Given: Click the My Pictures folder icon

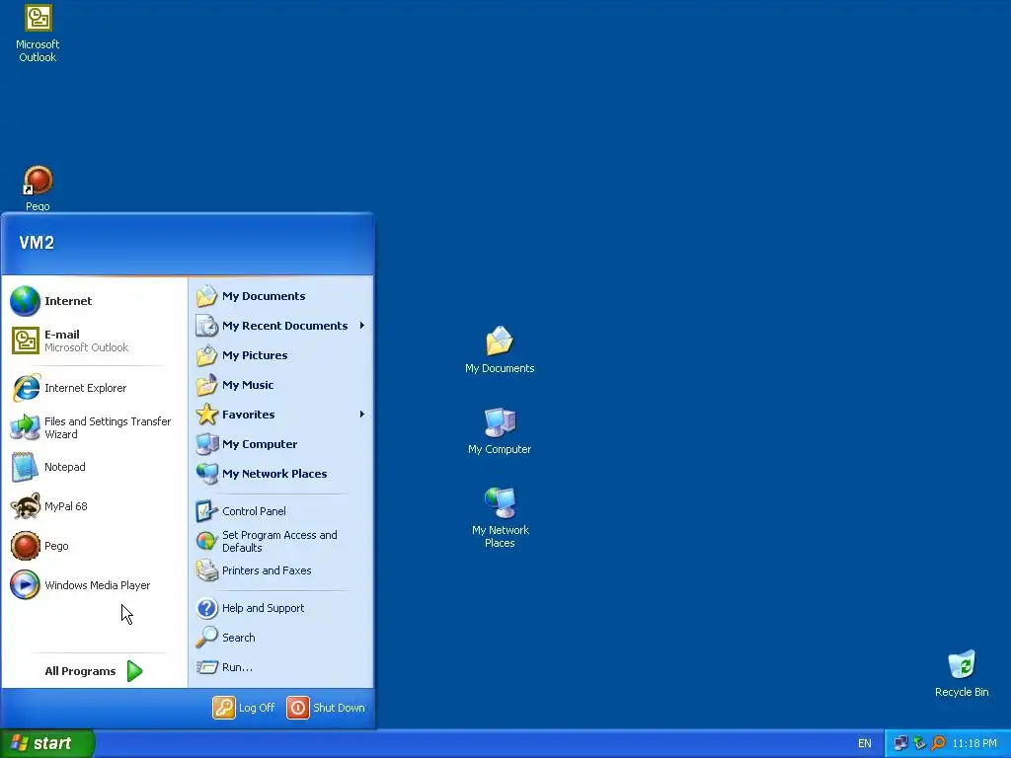Looking at the screenshot, I should pyautogui.click(x=207, y=355).
